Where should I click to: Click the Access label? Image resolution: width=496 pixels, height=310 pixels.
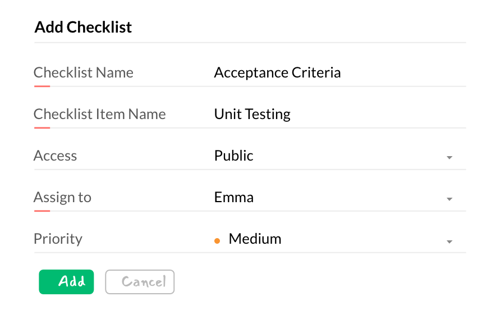[x=55, y=156]
